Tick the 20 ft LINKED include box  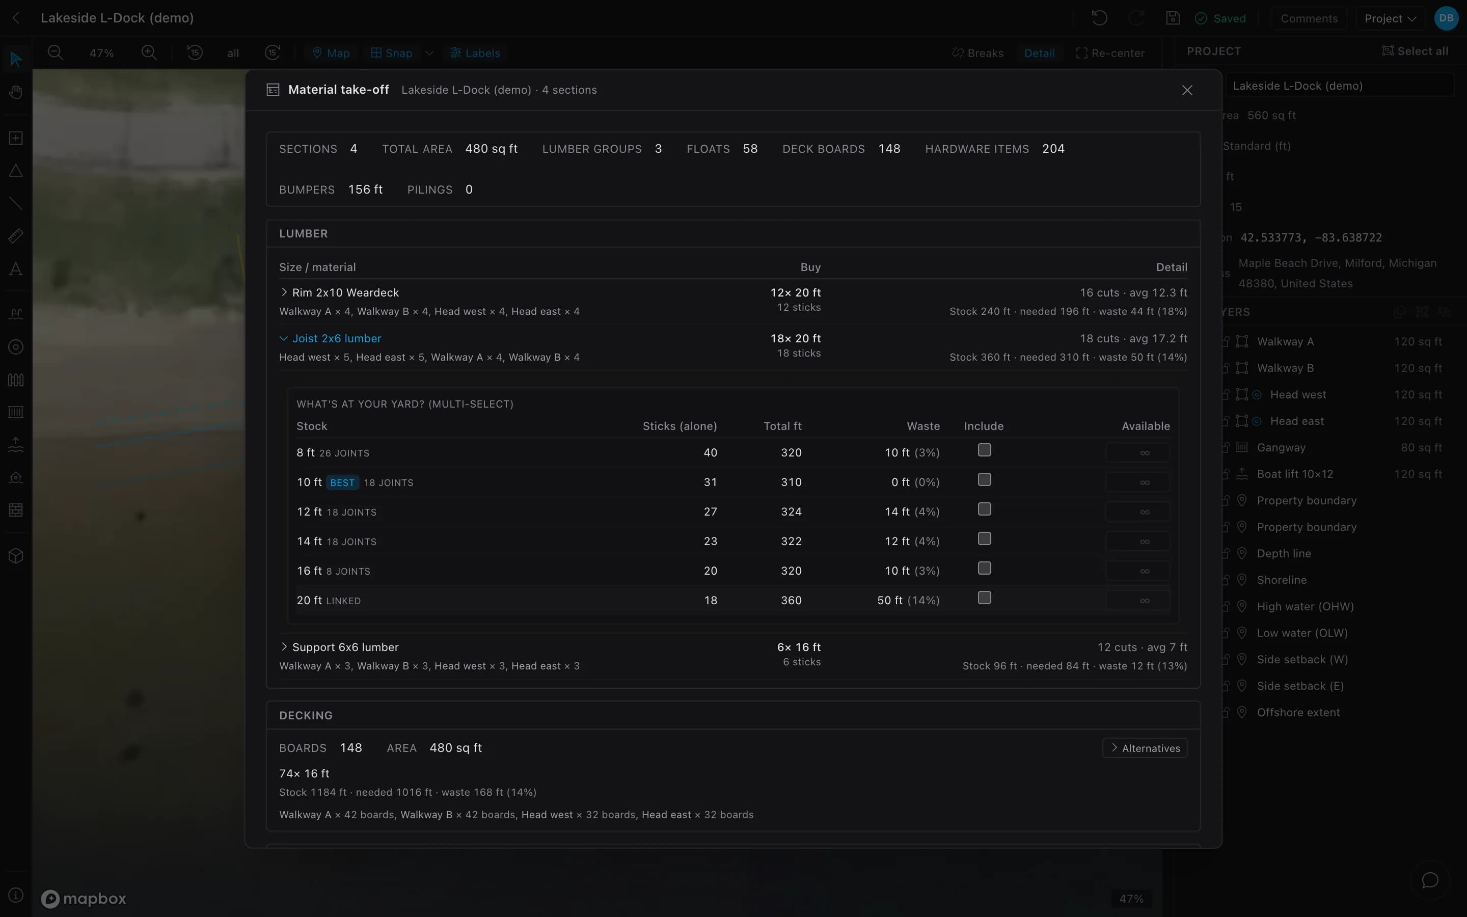(x=985, y=598)
